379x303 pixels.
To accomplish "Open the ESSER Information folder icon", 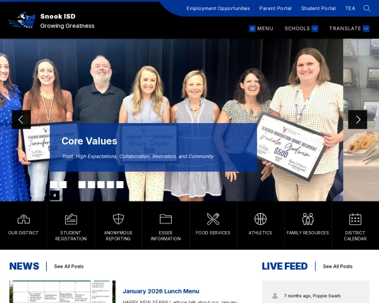I will point(165,219).
